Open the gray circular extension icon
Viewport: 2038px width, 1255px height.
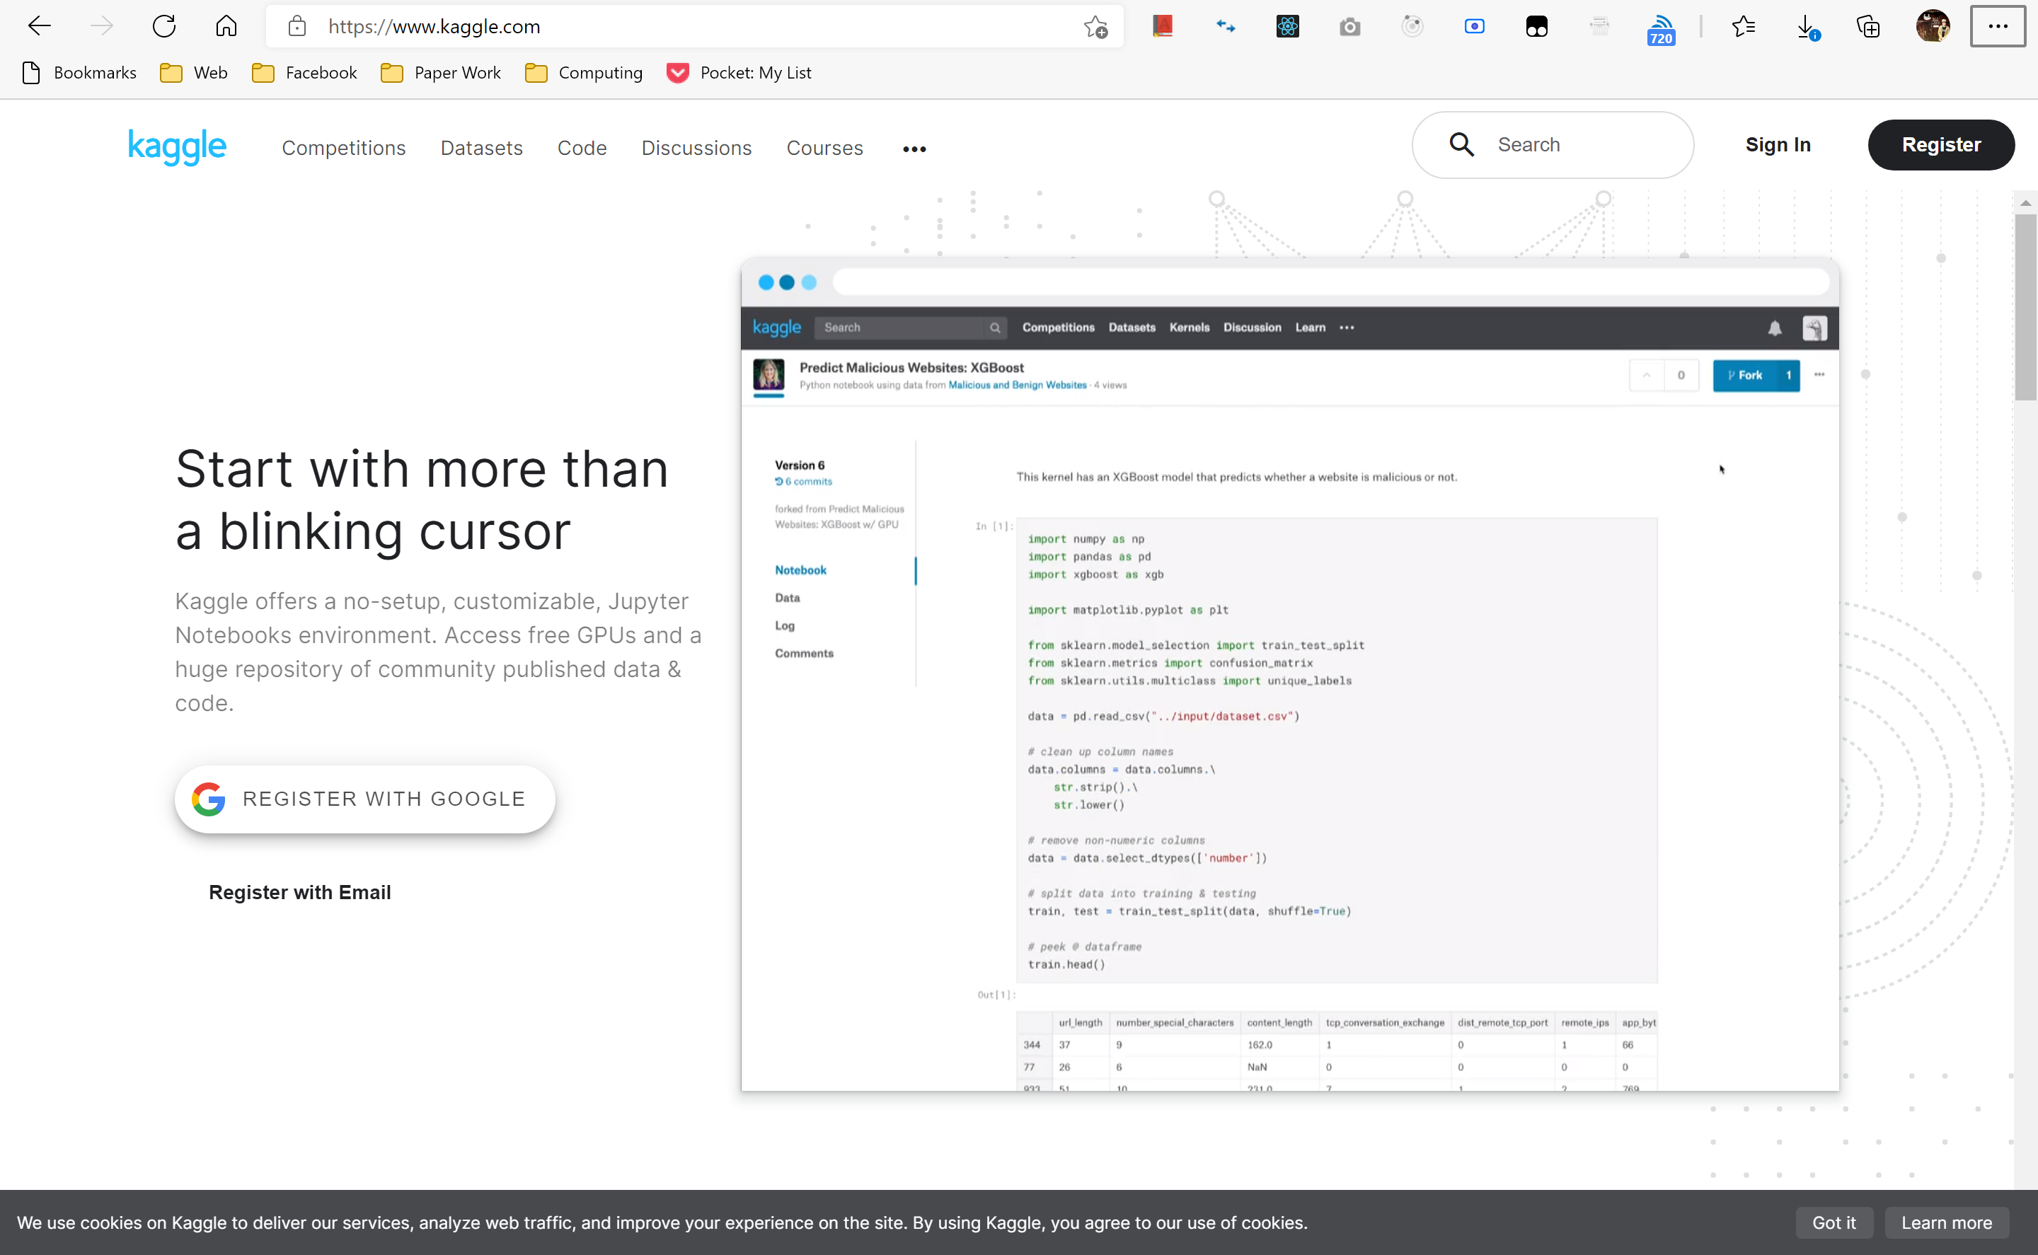[1412, 27]
